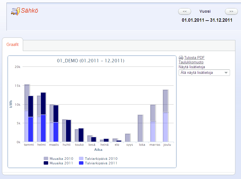The width and height of the screenshot is (241, 179).
Task: Expand the Älä näytä lisätietoja dropdown
Action: pyautogui.click(x=204, y=73)
